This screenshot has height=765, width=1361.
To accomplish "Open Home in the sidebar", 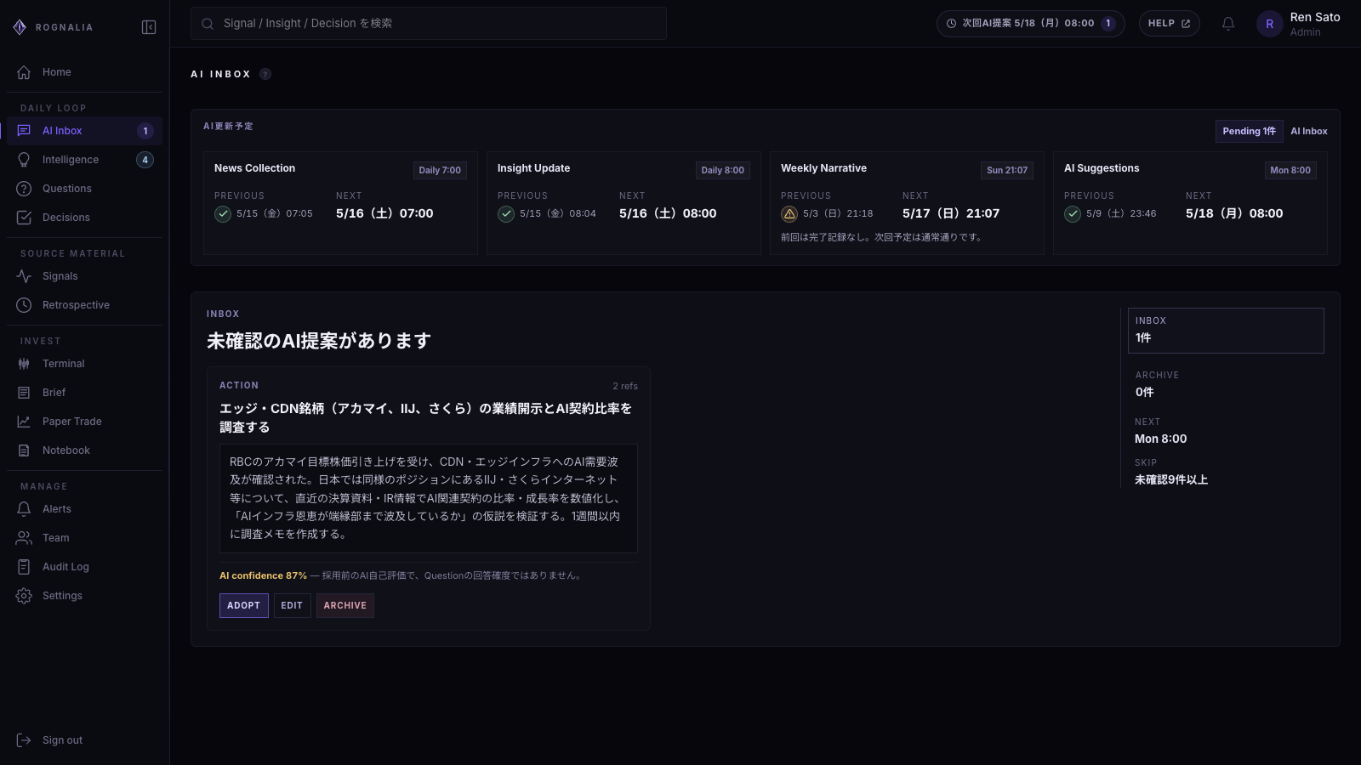I will (x=84, y=72).
